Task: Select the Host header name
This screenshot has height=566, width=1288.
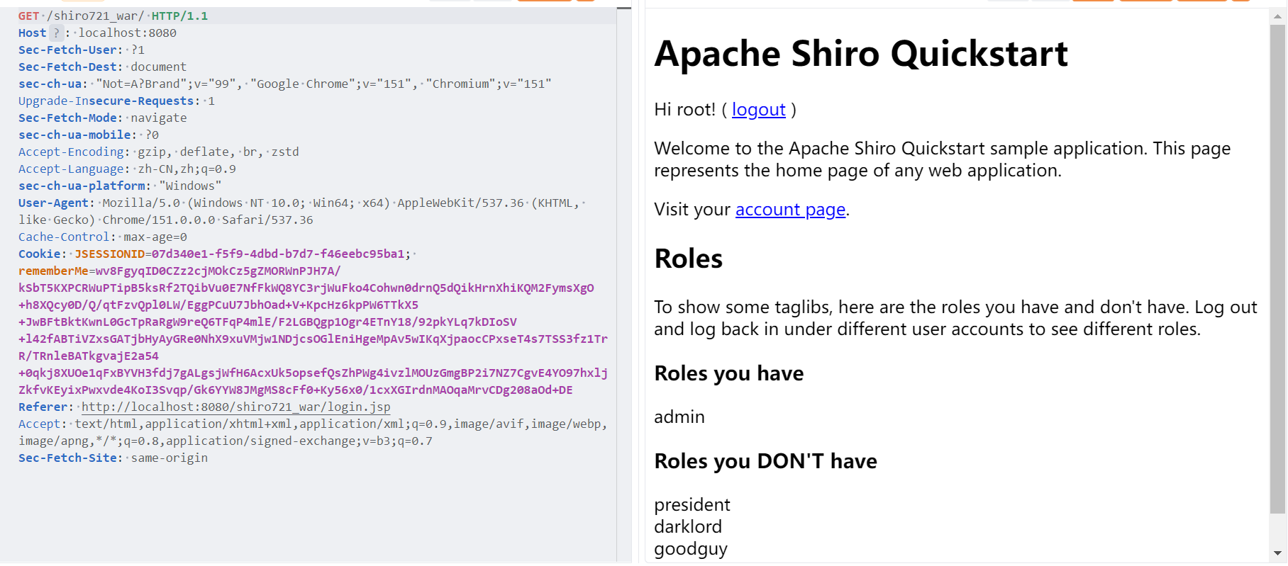Action: pyautogui.click(x=33, y=33)
